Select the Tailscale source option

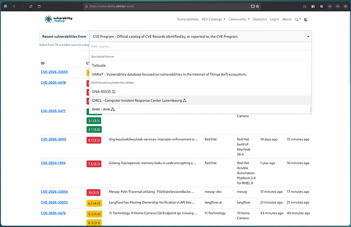point(99,66)
